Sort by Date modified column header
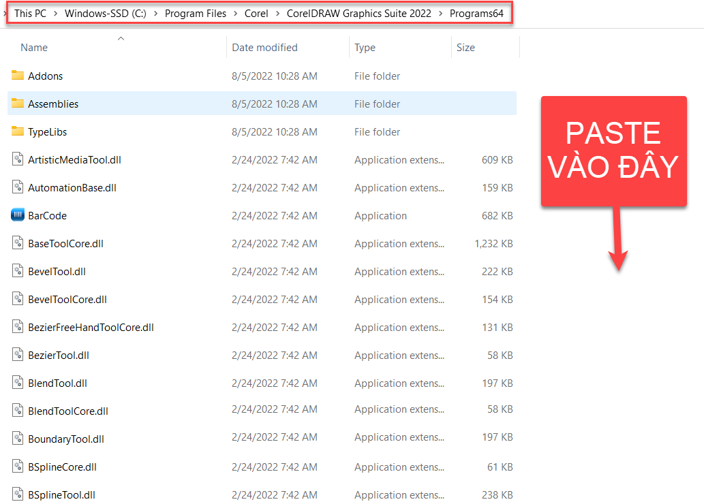 tap(264, 47)
